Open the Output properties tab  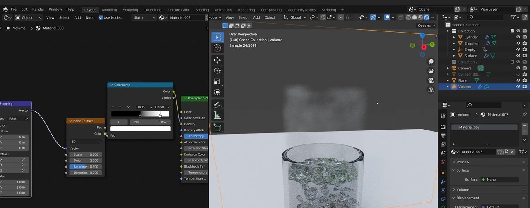click(443, 135)
